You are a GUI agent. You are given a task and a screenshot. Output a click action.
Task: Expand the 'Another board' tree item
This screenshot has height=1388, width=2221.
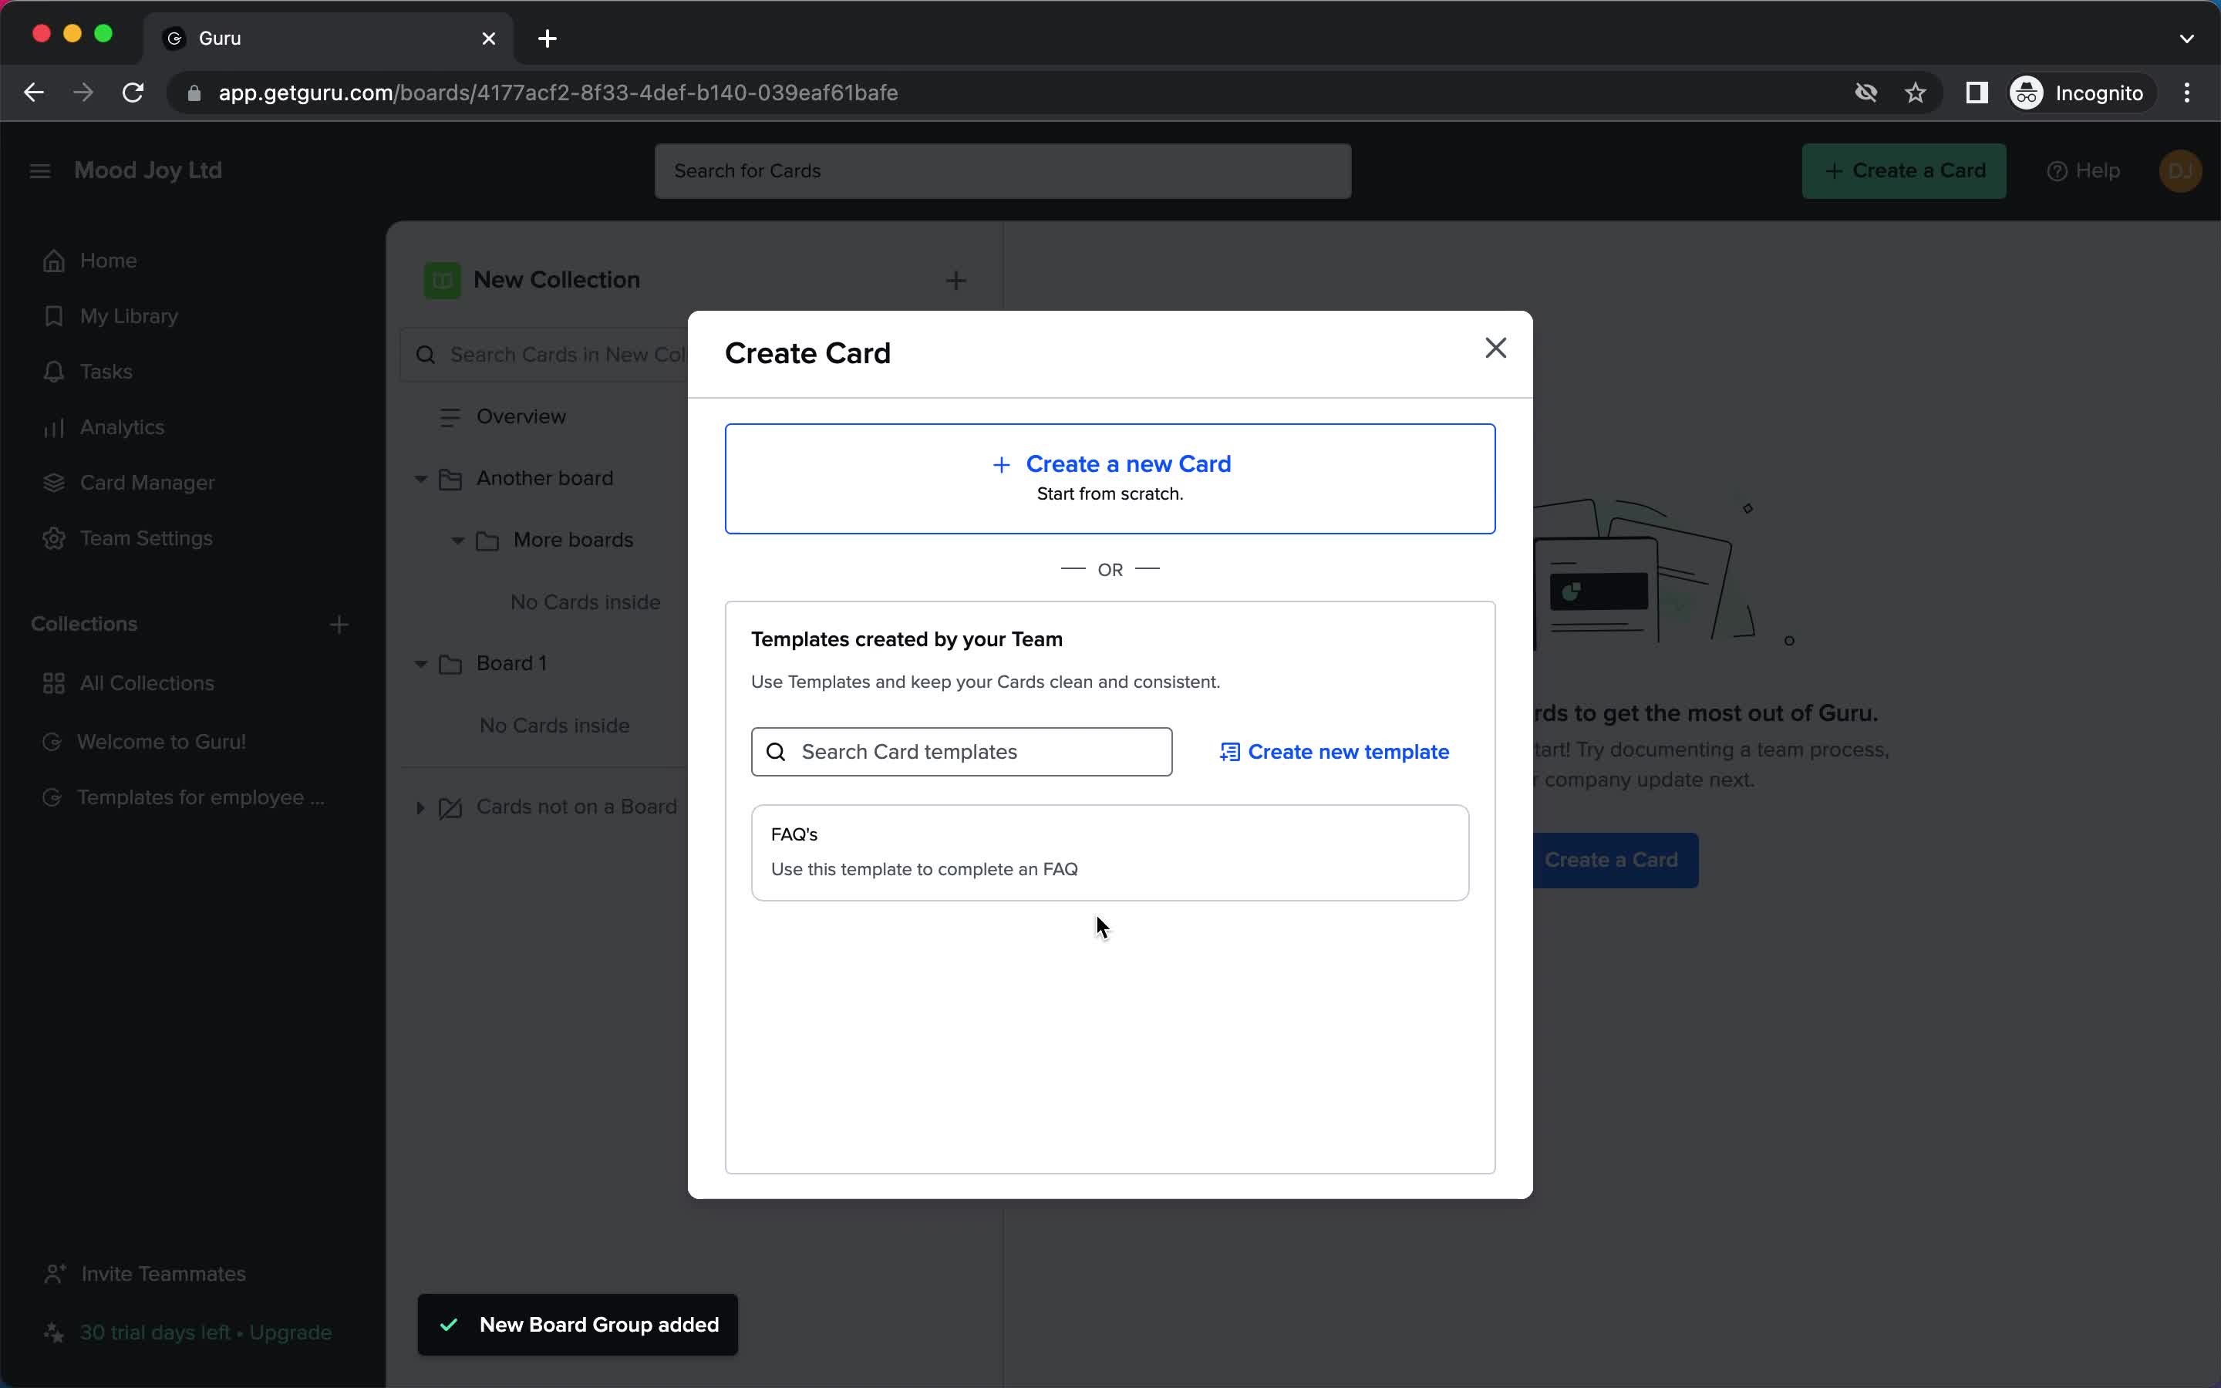coord(420,478)
